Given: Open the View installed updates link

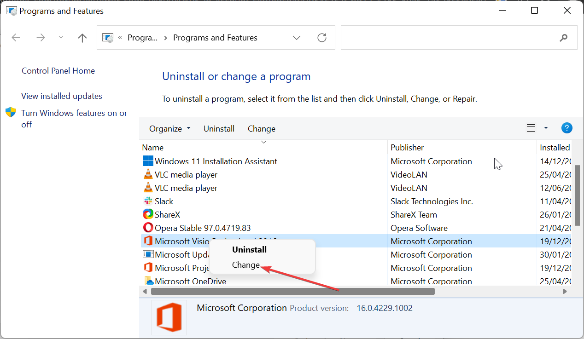Looking at the screenshot, I should click(x=61, y=96).
